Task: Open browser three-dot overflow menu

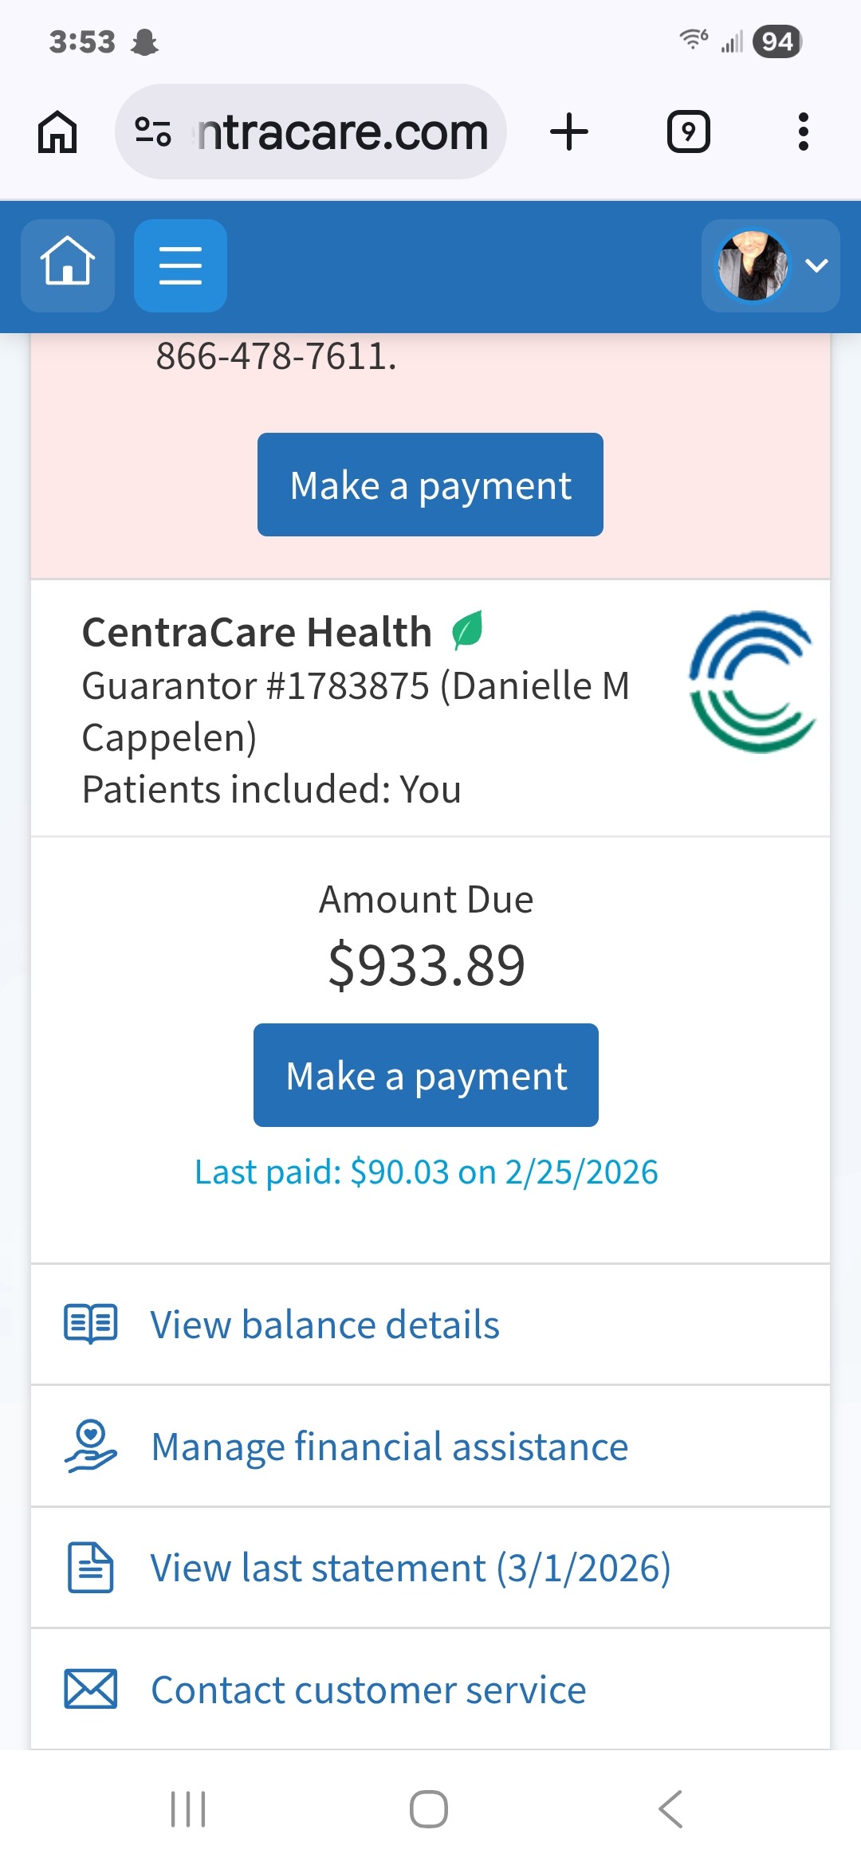Action: pyautogui.click(x=803, y=132)
